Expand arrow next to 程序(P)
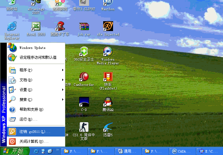 (x=63, y=70)
